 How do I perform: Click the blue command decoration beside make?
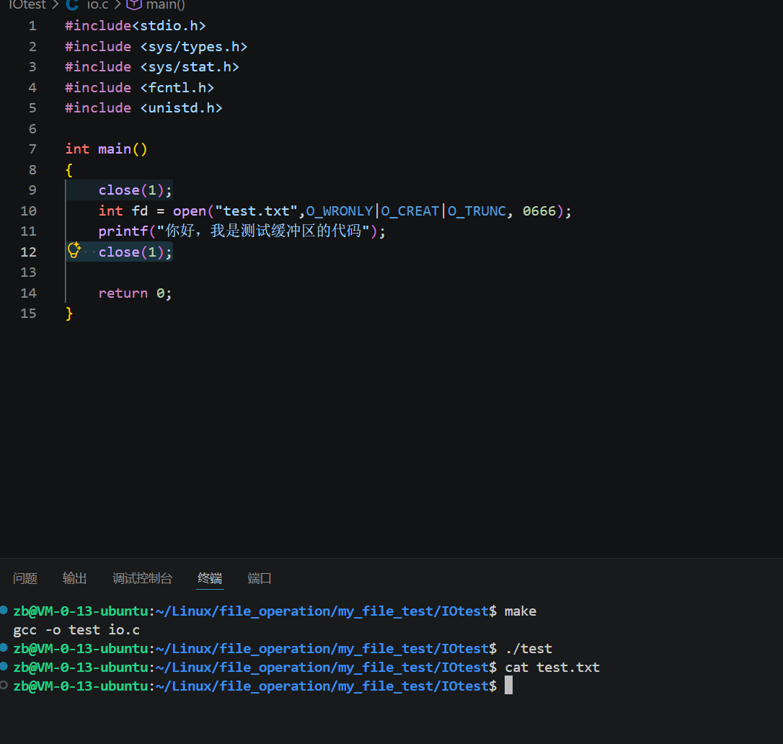coord(4,610)
